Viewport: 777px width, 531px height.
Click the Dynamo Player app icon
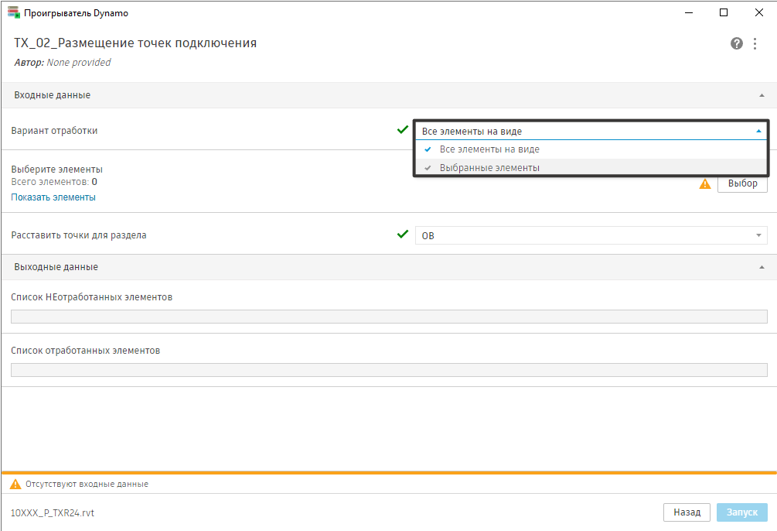(x=13, y=12)
